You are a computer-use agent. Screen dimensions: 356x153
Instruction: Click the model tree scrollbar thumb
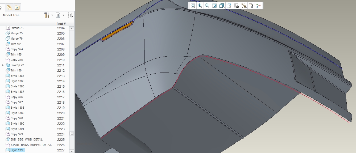pyautogui.click(x=71, y=133)
